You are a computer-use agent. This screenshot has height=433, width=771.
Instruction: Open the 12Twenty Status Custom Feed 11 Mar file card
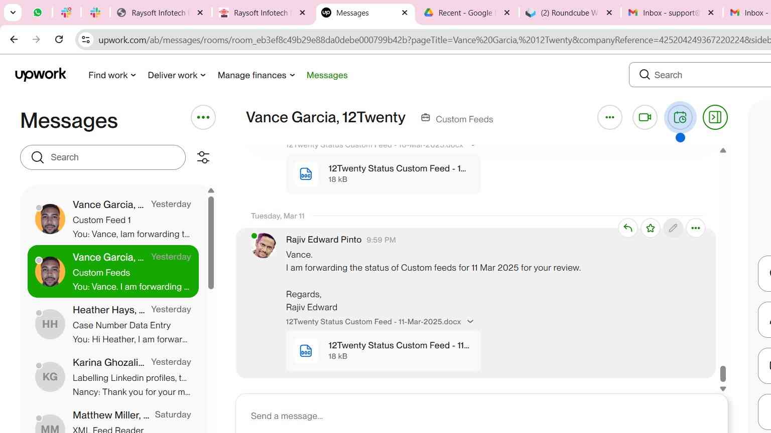383,350
